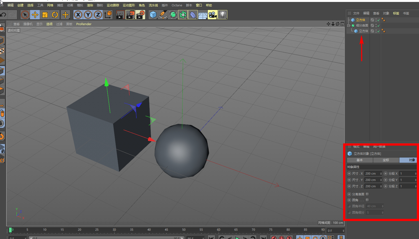Click animation dot beside 尺寸 . Z

[x=349, y=186]
